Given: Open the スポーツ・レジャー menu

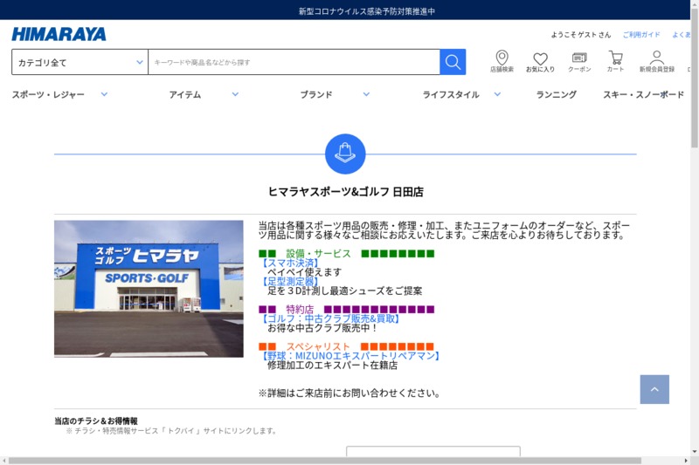Looking at the screenshot, I should click(48, 94).
